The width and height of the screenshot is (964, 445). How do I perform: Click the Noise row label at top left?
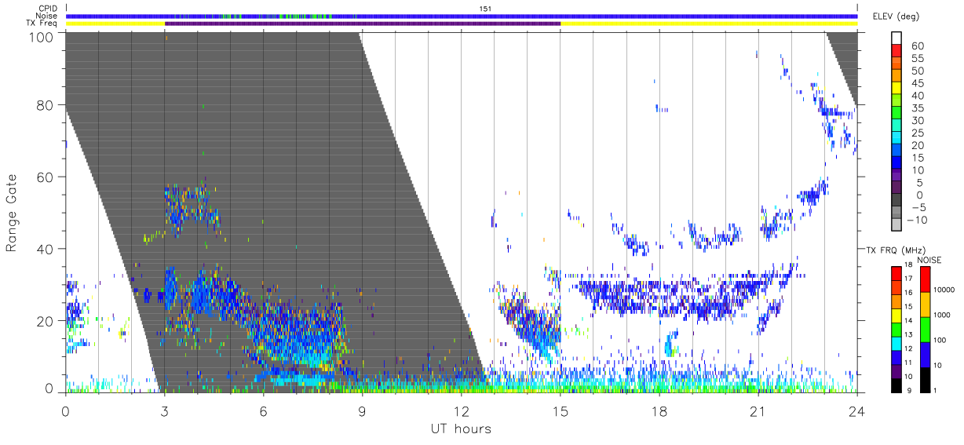tap(46, 16)
